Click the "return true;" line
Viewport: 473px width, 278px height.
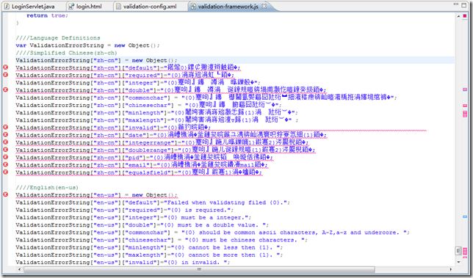[x=47, y=15]
